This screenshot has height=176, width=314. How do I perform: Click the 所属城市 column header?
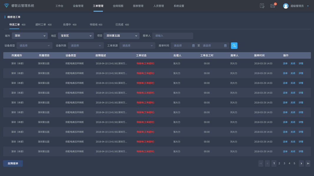coord(16,55)
